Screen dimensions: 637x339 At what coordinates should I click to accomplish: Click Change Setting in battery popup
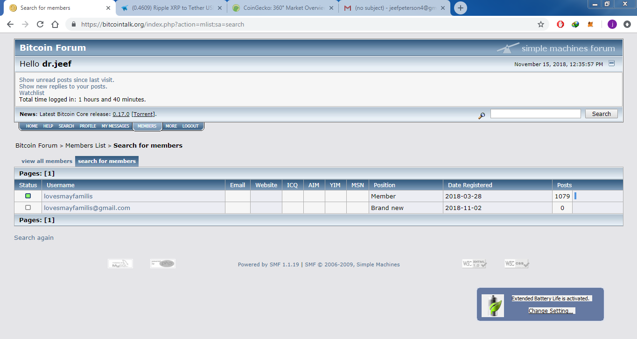552,311
